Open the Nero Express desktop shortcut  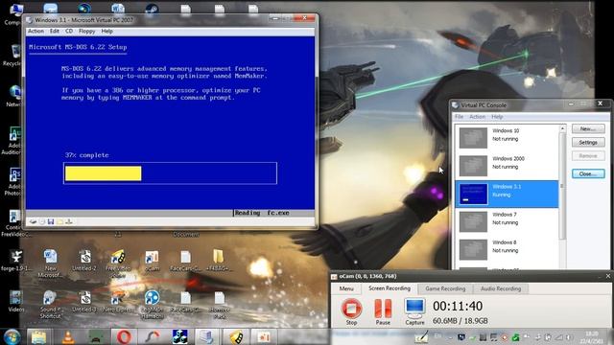118,301
